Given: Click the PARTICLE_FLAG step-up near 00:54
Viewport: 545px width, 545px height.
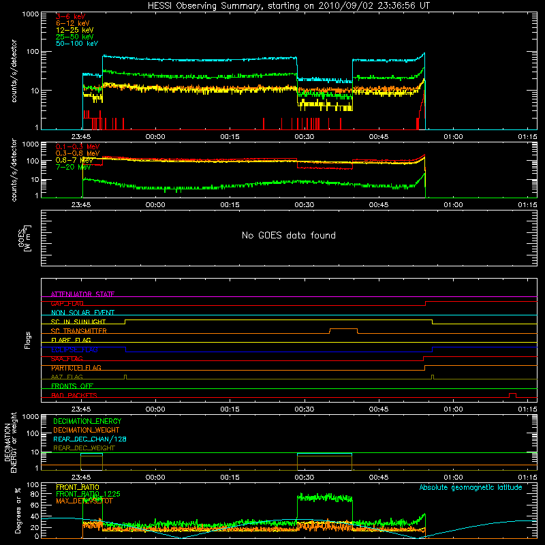Looking at the screenshot, I should pyautogui.click(x=424, y=368).
